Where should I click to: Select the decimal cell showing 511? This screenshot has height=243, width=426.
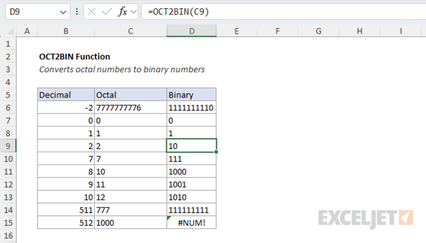pos(66,210)
